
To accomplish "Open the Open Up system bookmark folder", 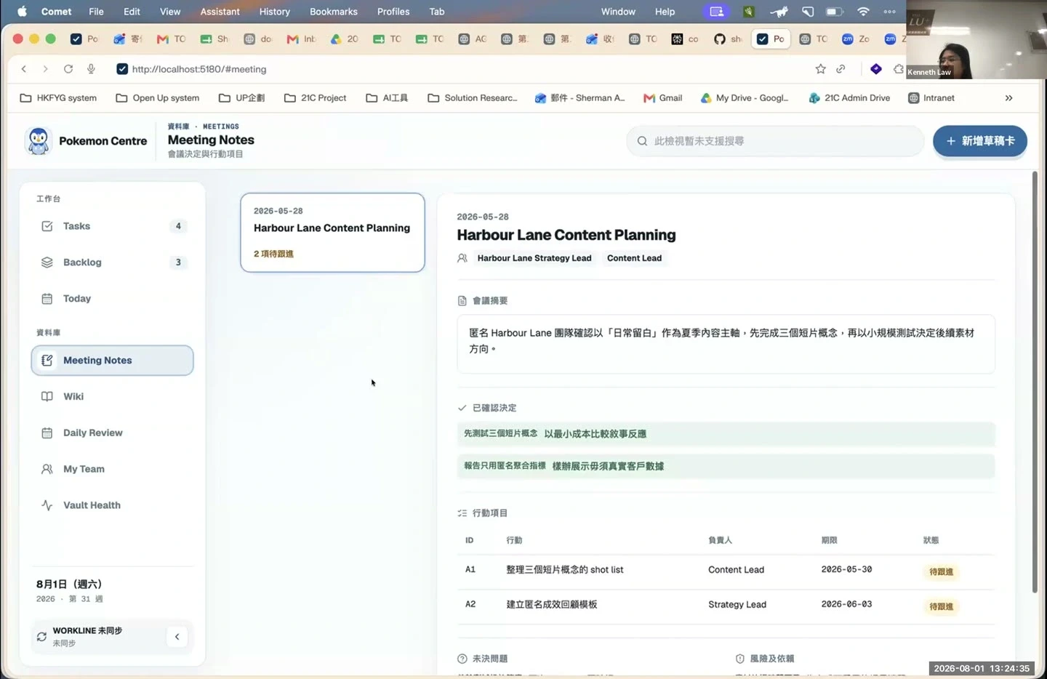I will click(158, 98).
